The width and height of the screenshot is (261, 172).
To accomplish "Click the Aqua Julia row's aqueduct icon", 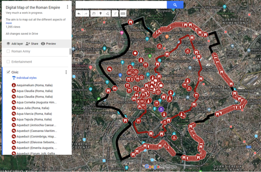I will (14, 108).
